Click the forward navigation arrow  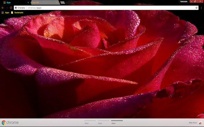pyautogui.click(x=7, y=8)
